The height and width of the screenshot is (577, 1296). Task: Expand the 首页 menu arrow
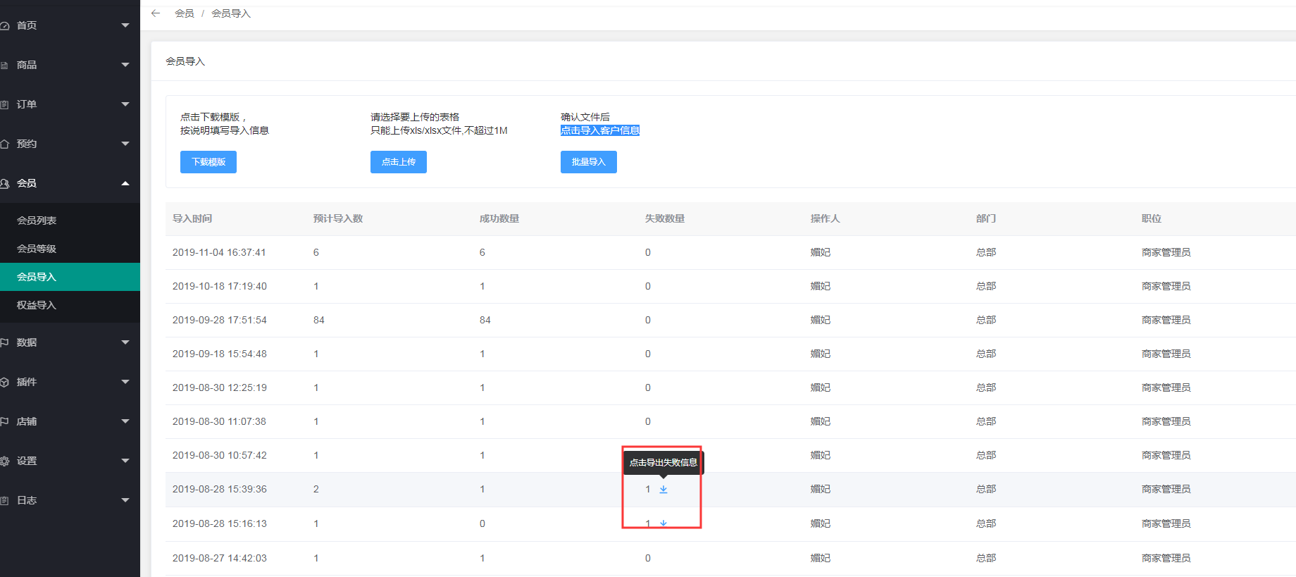pos(125,25)
